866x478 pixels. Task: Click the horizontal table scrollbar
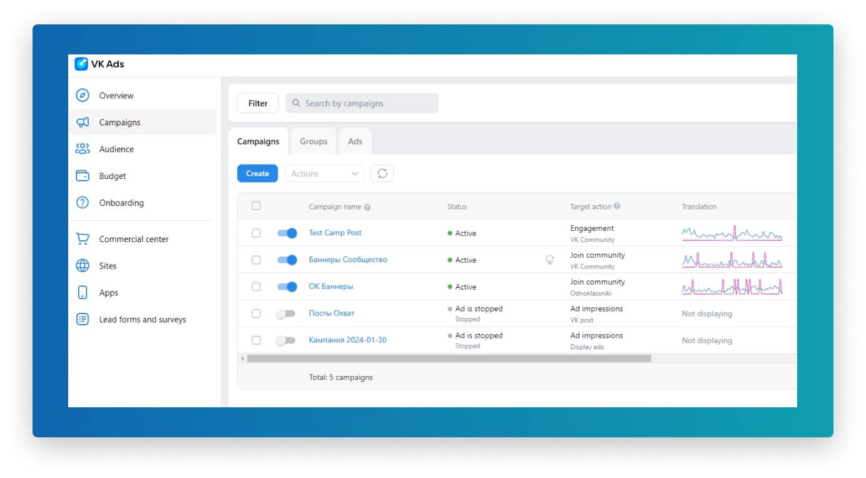coord(448,359)
